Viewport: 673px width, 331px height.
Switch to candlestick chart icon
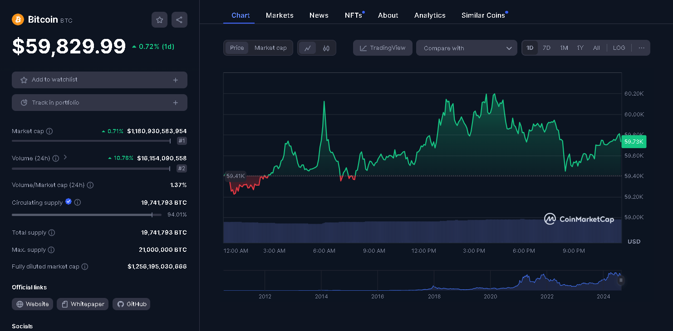(x=326, y=48)
